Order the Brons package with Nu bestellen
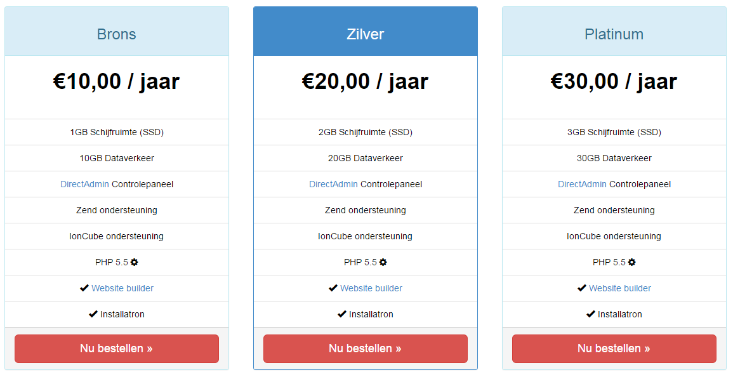Viewport: 733px width, 377px height. 116,348
